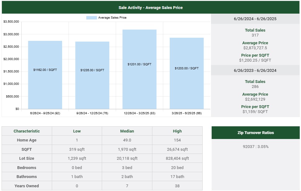Image resolution: width=301 pixels, height=191 pixels.
Task: Select the bar labeled $1203.00 / SQFT
Action: pyautogui.click(x=186, y=73)
